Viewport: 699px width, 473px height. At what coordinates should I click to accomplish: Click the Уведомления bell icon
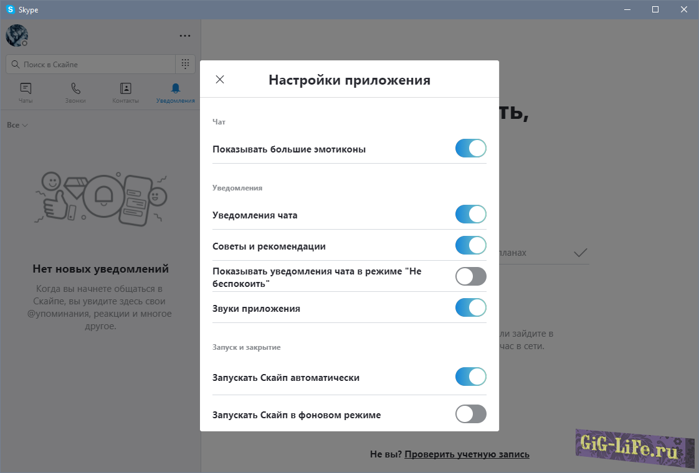coord(176,88)
